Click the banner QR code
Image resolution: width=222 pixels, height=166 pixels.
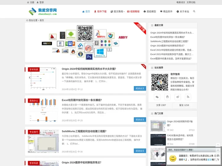click(x=85, y=33)
